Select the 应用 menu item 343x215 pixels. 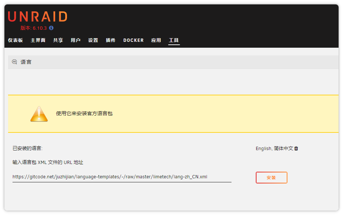click(x=156, y=40)
